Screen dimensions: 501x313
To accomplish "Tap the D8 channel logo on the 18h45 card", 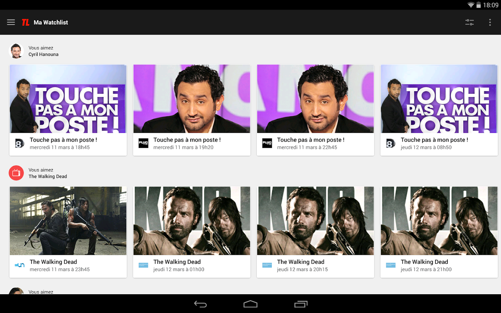I will point(19,143).
